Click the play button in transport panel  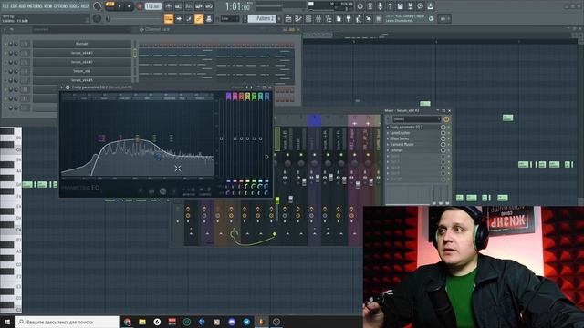(120, 6)
